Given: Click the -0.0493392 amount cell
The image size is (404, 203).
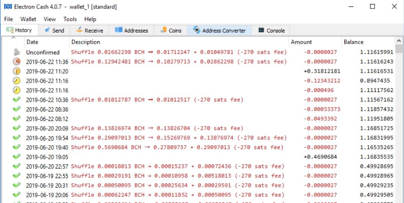Looking at the screenshot, I should [320, 119].
